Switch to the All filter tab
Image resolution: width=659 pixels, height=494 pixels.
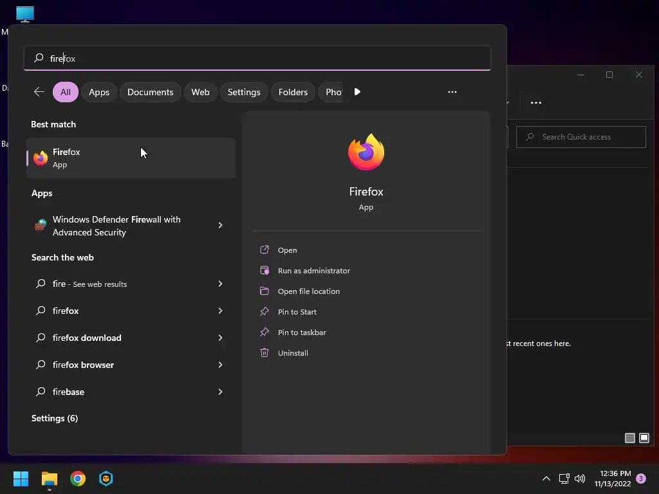(x=66, y=92)
